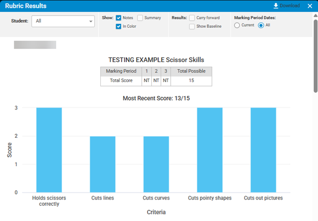Image resolution: width=318 pixels, height=221 pixels.
Task: Click the Download icon in header
Action: [x=276, y=6]
